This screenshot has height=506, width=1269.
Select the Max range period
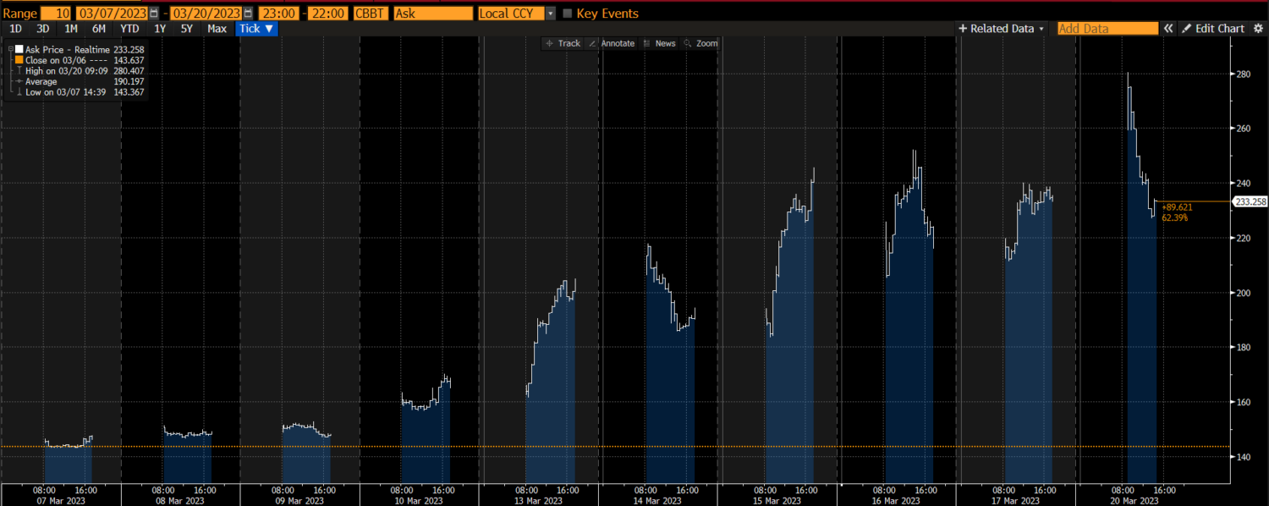[x=217, y=29]
